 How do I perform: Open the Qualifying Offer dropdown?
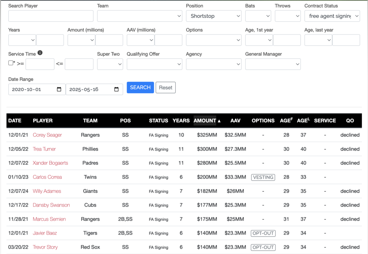tap(155, 64)
